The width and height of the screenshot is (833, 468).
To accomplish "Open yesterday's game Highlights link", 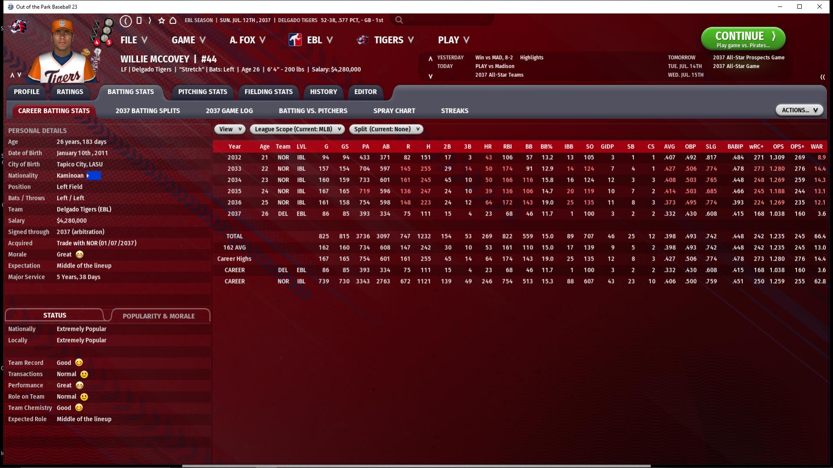I will pyautogui.click(x=531, y=57).
